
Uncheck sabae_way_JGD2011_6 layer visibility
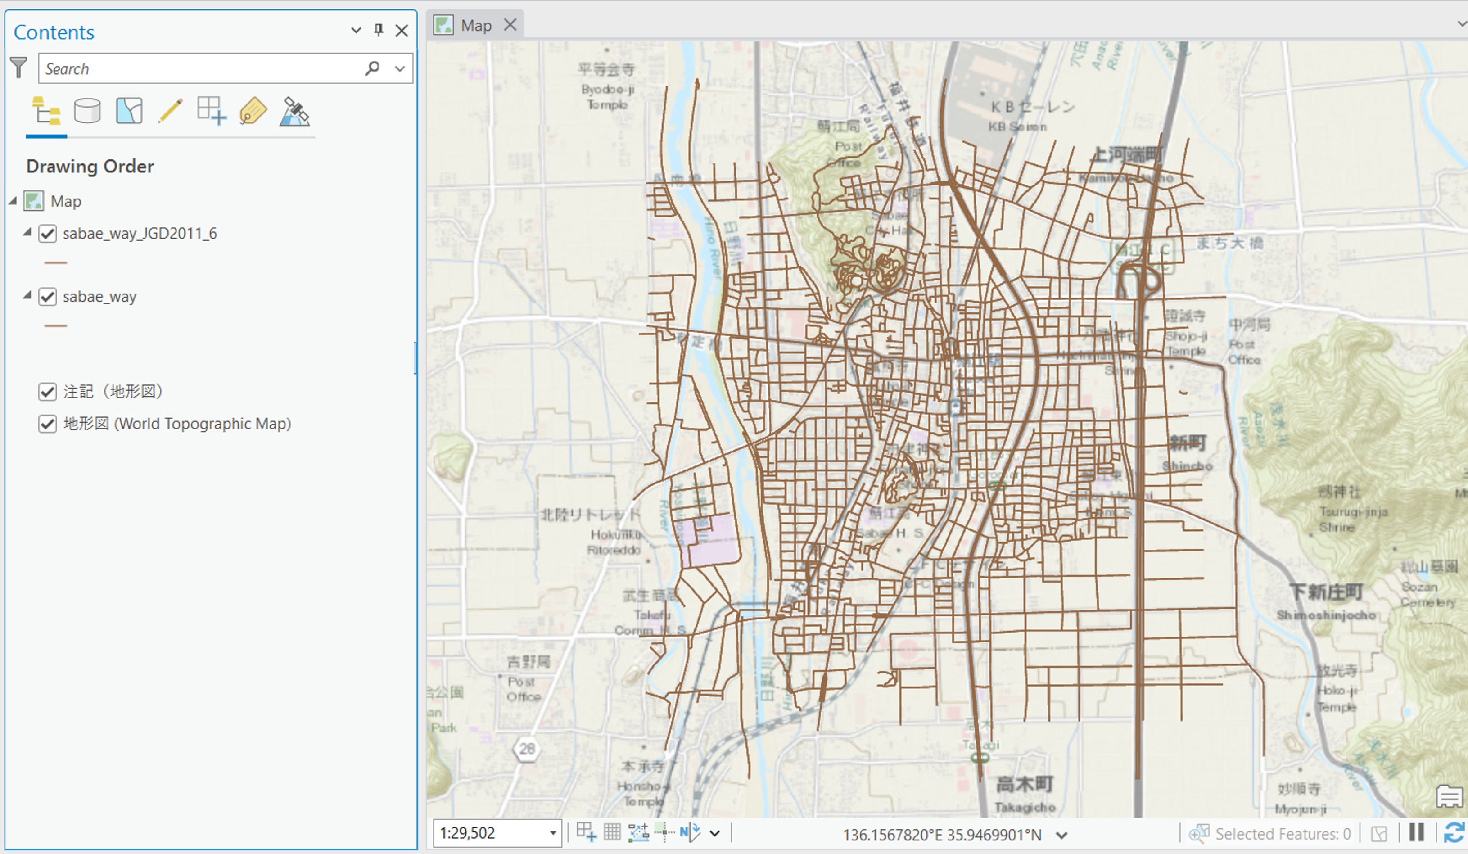pos(47,234)
